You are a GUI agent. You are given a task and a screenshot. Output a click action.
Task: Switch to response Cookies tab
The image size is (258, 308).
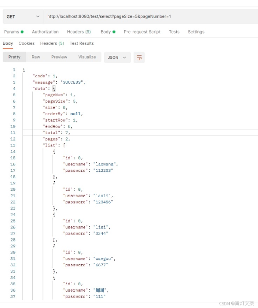pos(27,43)
